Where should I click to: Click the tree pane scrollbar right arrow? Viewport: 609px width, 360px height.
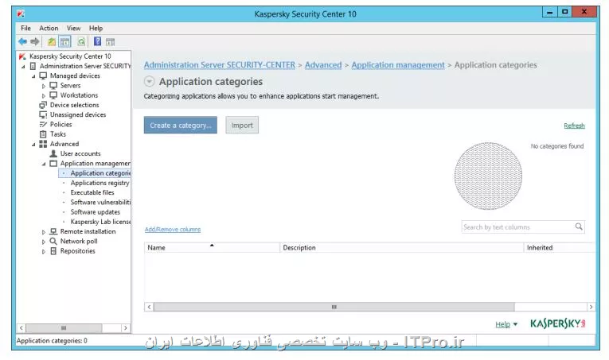coord(126,328)
